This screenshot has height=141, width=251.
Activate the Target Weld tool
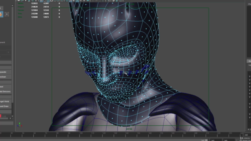[5, 101]
